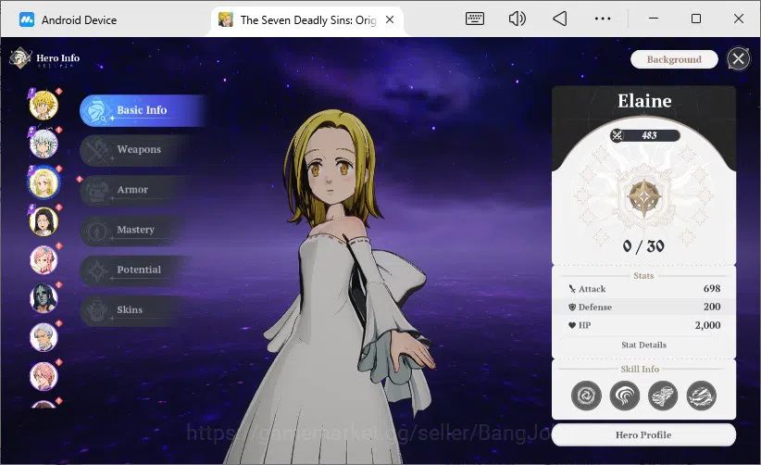View the third skill icon
This screenshot has height=465, width=761.
663,396
